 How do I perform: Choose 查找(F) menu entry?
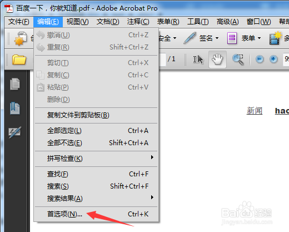tap(96, 174)
